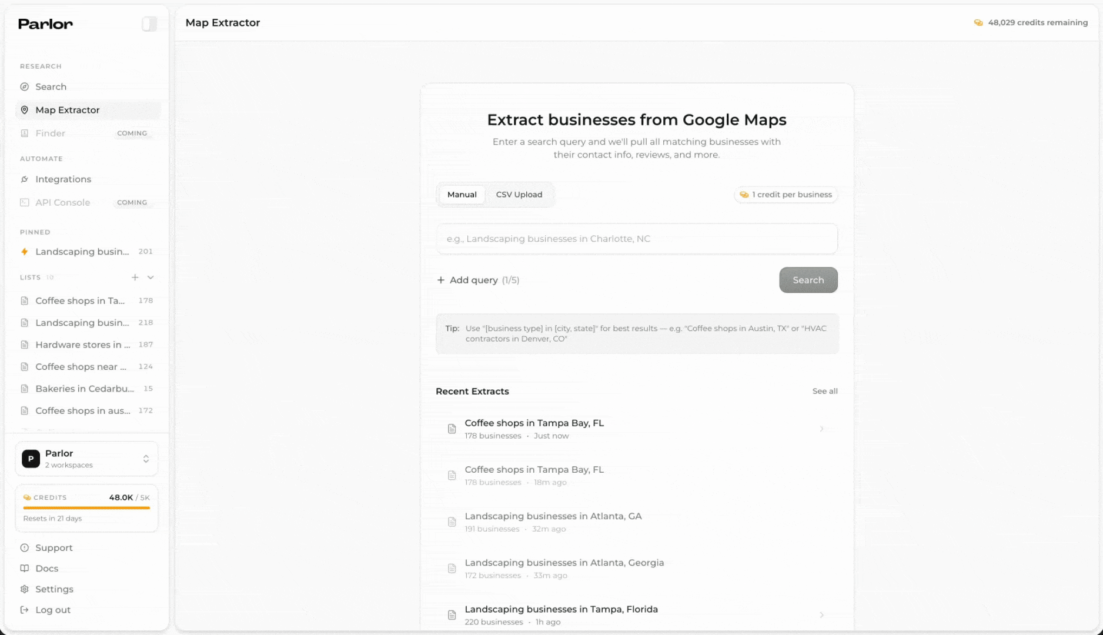Click the Integrations icon under Automate
This screenshot has height=635, width=1103.
coord(24,179)
